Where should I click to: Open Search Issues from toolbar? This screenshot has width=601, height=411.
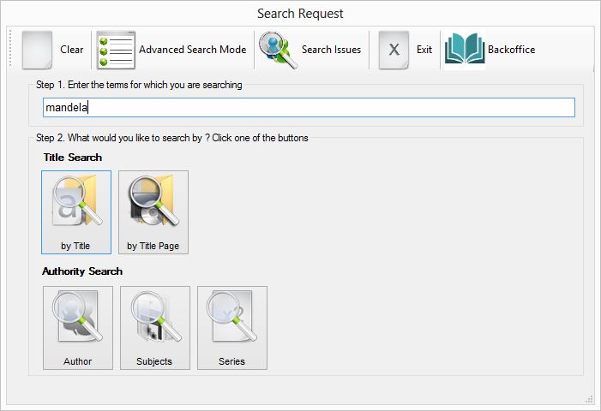pos(310,50)
